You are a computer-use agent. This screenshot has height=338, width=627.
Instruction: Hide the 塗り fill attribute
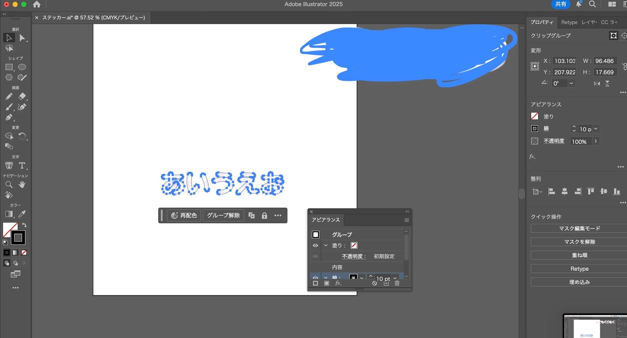click(315, 245)
